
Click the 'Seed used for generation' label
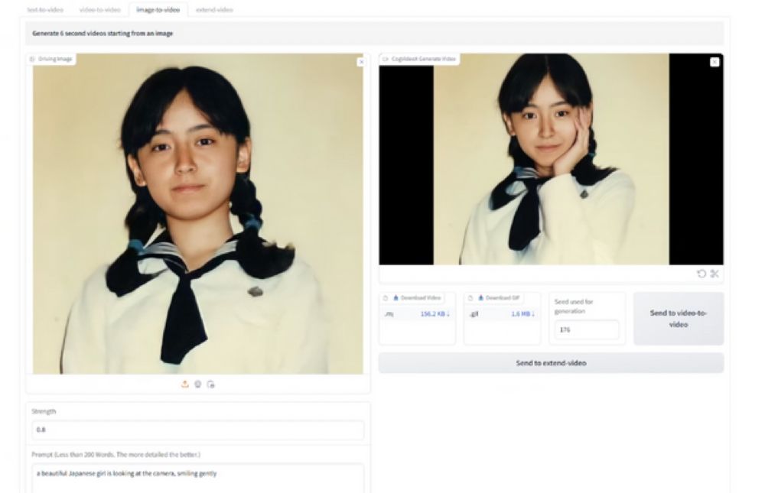tap(574, 307)
